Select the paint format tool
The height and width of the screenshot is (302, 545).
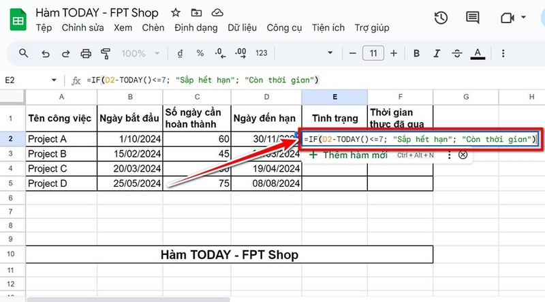click(x=106, y=54)
